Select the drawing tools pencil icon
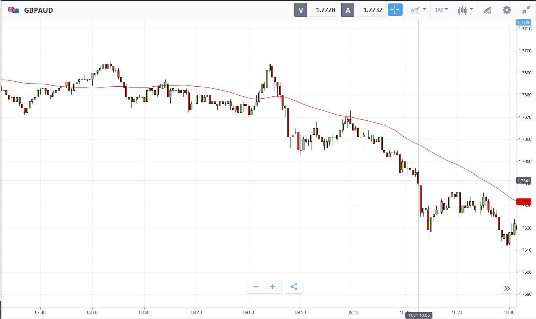Screen dimensions: 536x319 pyautogui.click(x=487, y=10)
